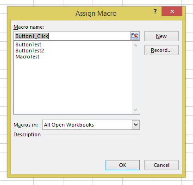Image resolution: width=193 pixels, height=185 pixels.
Task: Select ButtonTest in the macro list
Action: point(28,45)
